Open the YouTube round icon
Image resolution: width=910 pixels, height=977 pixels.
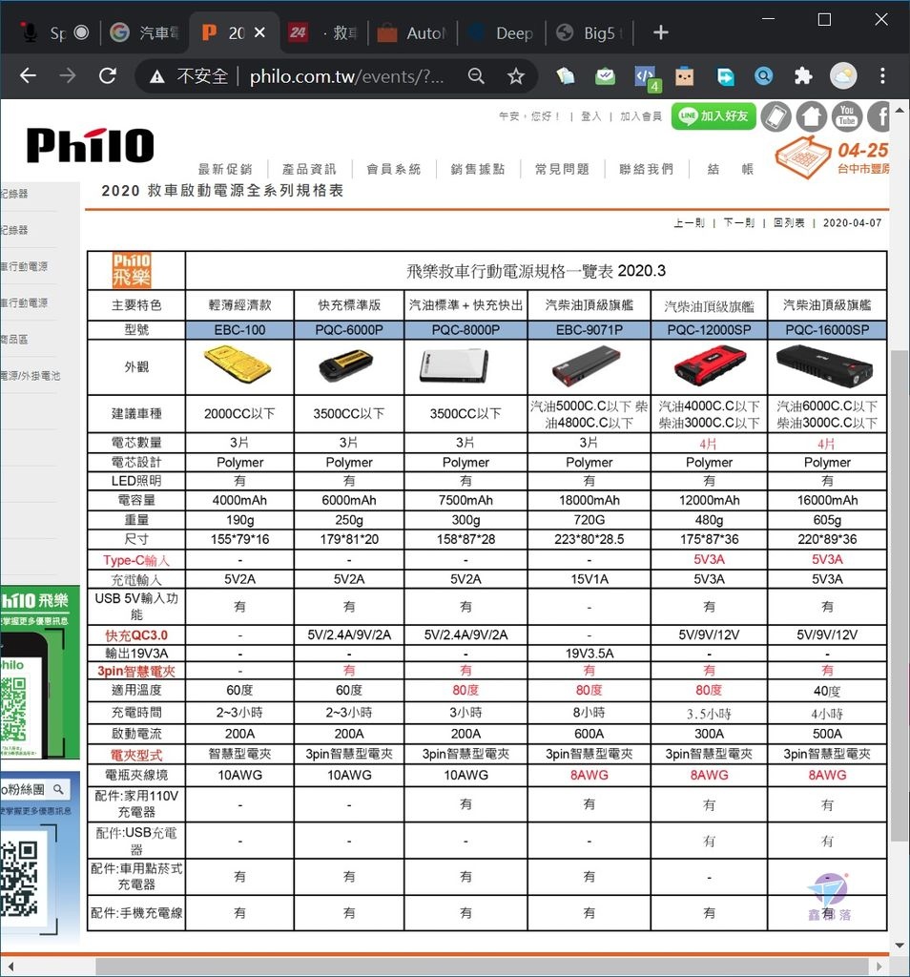847,116
